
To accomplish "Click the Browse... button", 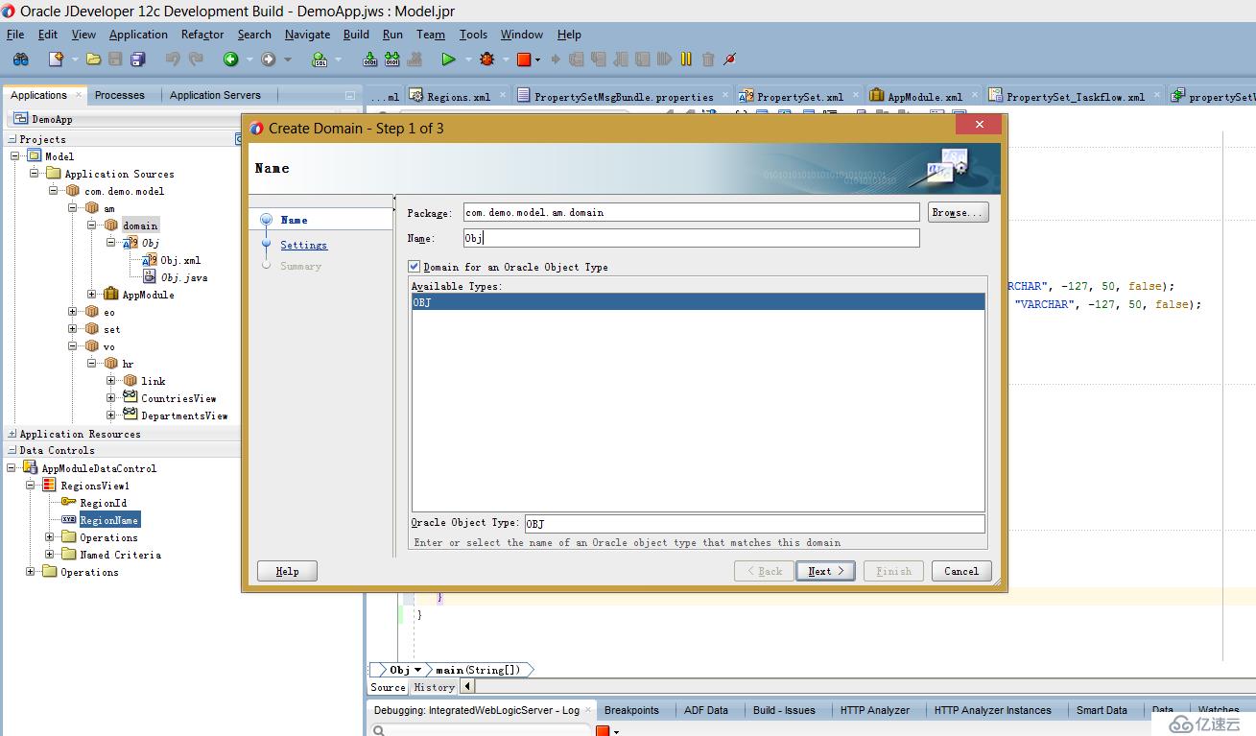I will click(x=958, y=212).
